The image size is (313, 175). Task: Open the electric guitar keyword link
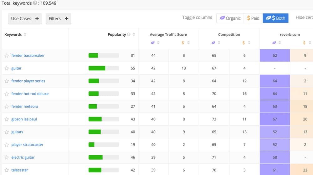point(23,157)
